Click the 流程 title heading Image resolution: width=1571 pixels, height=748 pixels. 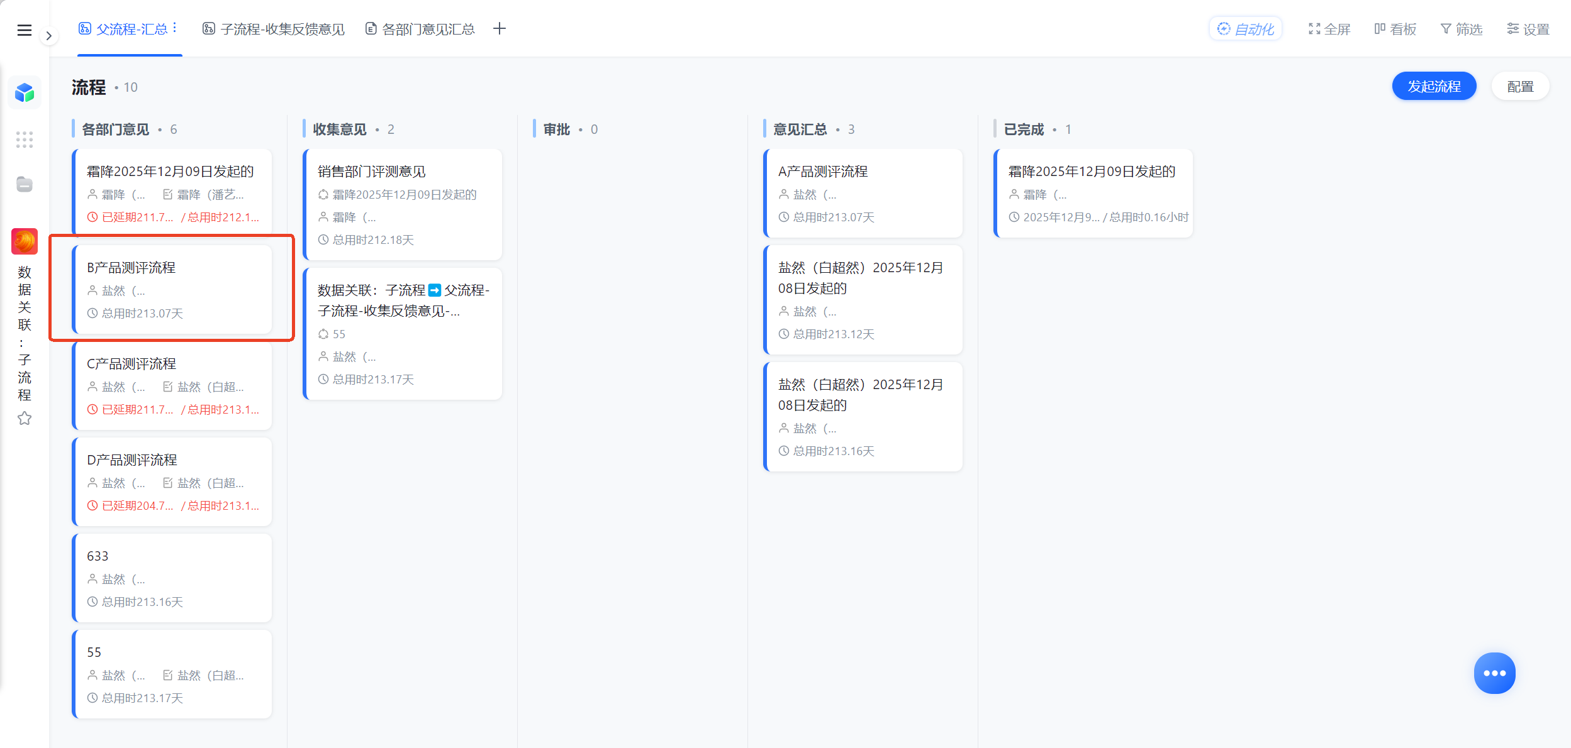coord(89,87)
